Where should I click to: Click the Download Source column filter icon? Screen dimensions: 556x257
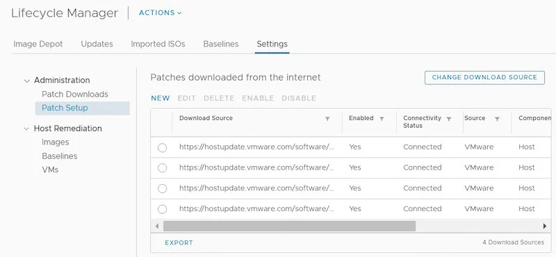point(327,119)
